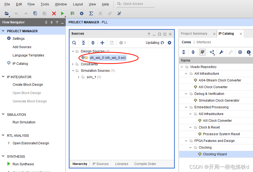The height and width of the screenshot is (172, 253).
Task: Click Run Synthesis
Action: click(x=23, y=164)
